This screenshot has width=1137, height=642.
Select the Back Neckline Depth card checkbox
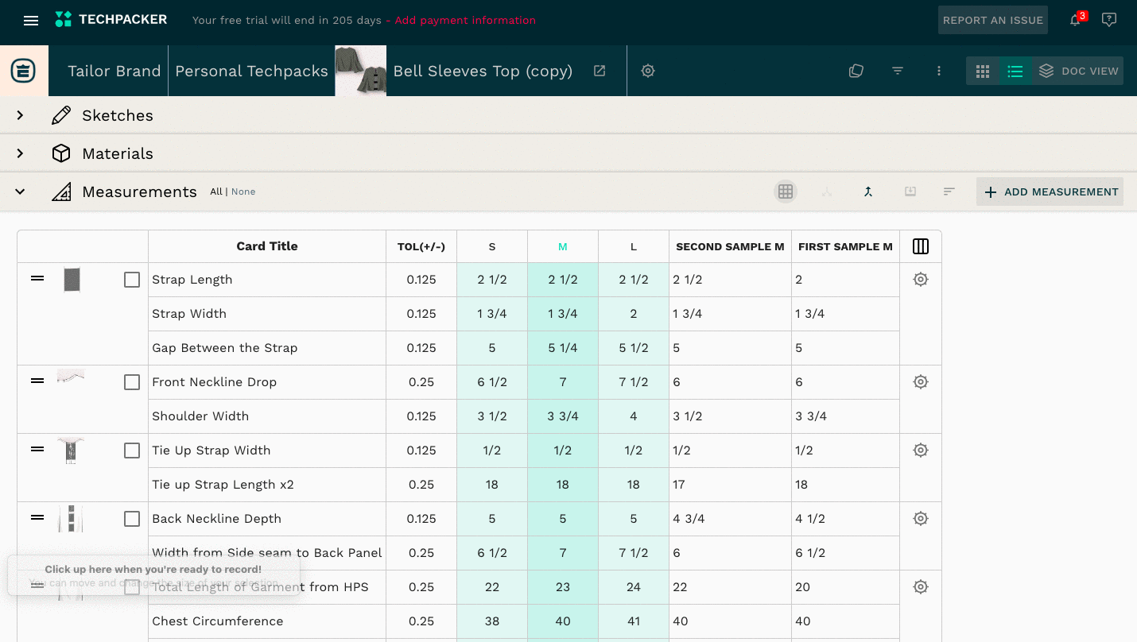[x=132, y=519]
